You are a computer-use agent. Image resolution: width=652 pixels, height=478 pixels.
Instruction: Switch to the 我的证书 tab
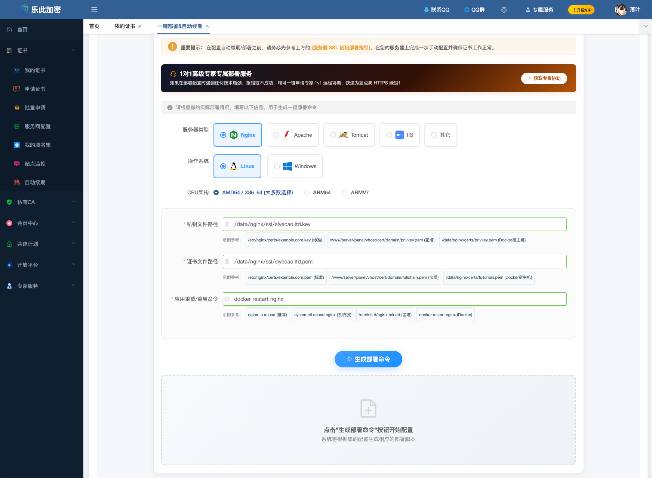tap(125, 26)
